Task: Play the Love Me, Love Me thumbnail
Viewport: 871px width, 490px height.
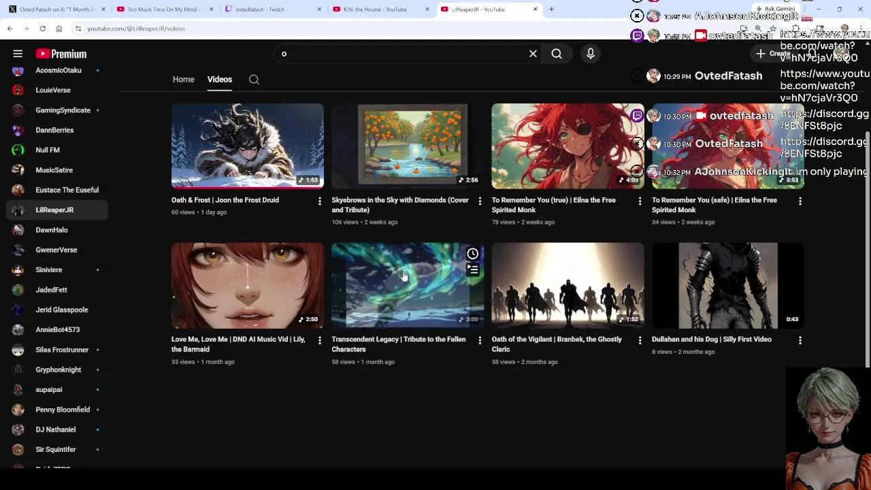Action: (248, 286)
